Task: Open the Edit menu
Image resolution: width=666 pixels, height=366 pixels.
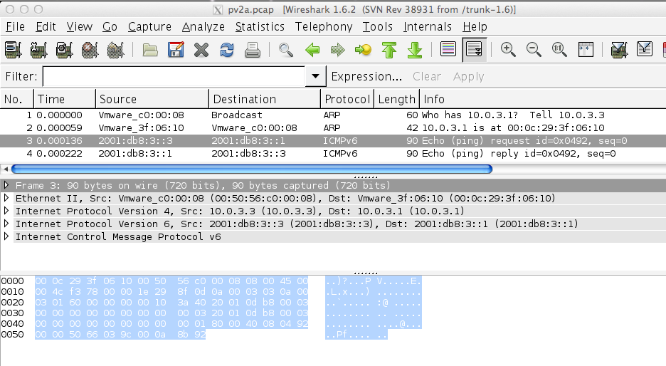Action: point(46,27)
